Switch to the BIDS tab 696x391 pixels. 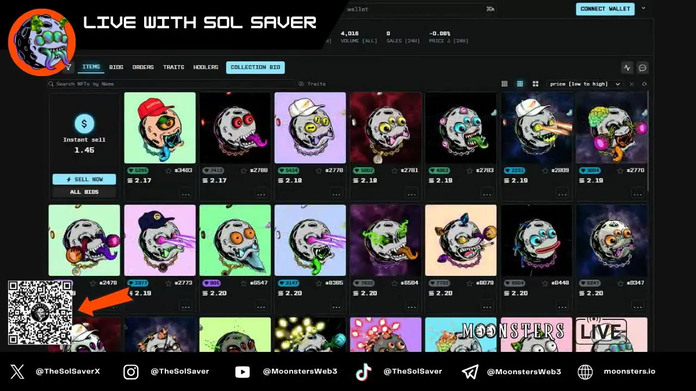pyautogui.click(x=116, y=67)
